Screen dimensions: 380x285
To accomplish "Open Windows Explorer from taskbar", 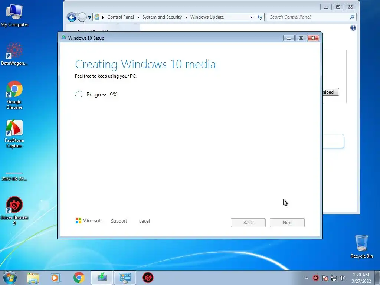I will 33,278.
